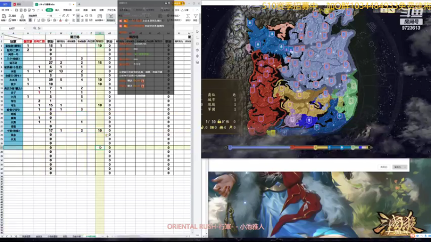Apply left horizontal alignment

coord(74,20)
